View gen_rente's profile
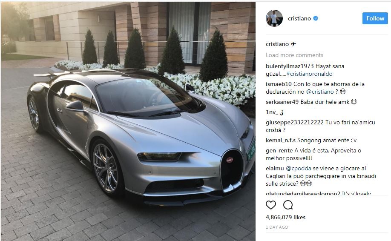The width and height of the screenshot is (391, 241). pos(279,151)
